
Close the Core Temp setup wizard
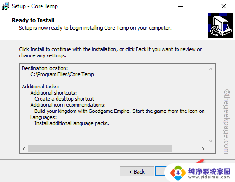pos(224,6)
